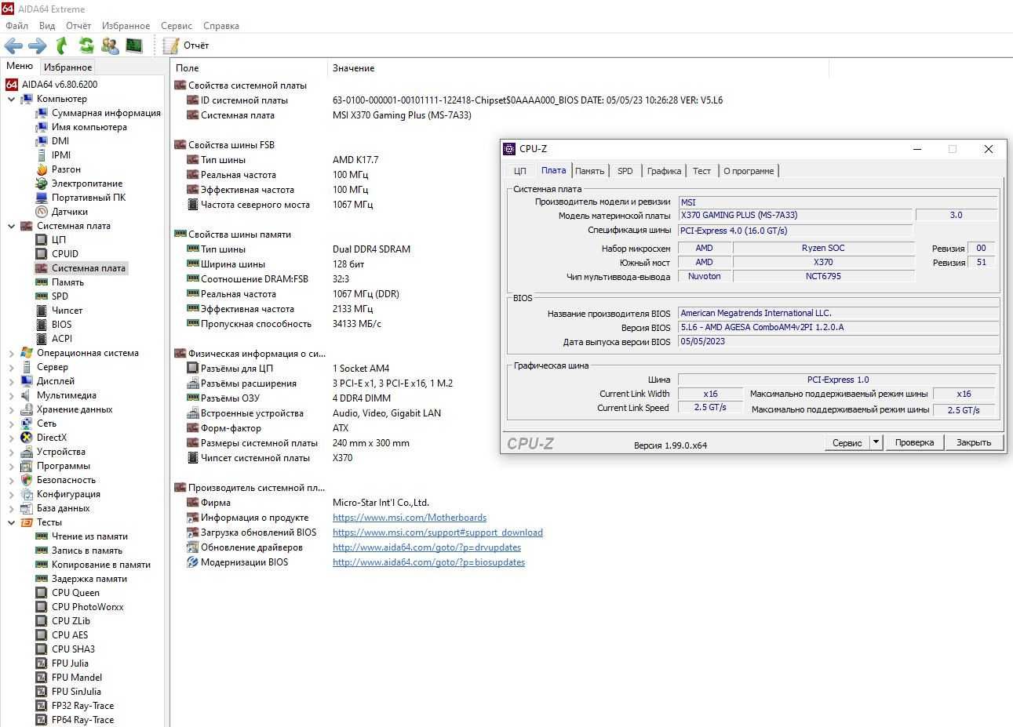Select the FPU Julia benchmark
This screenshot has height=727, width=1013.
coord(70,663)
